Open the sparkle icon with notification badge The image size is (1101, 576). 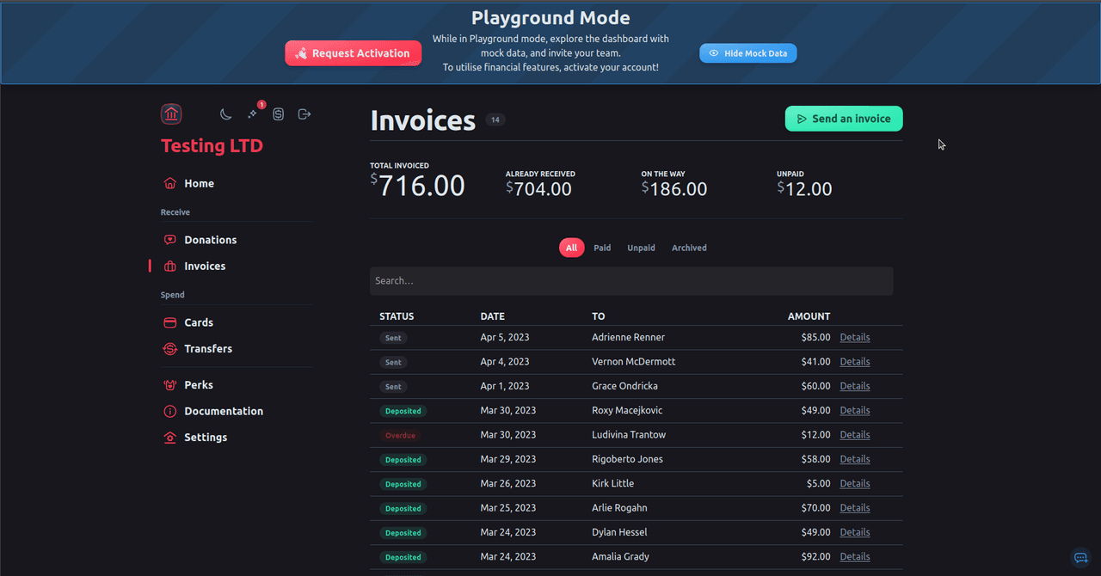point(252,114)
